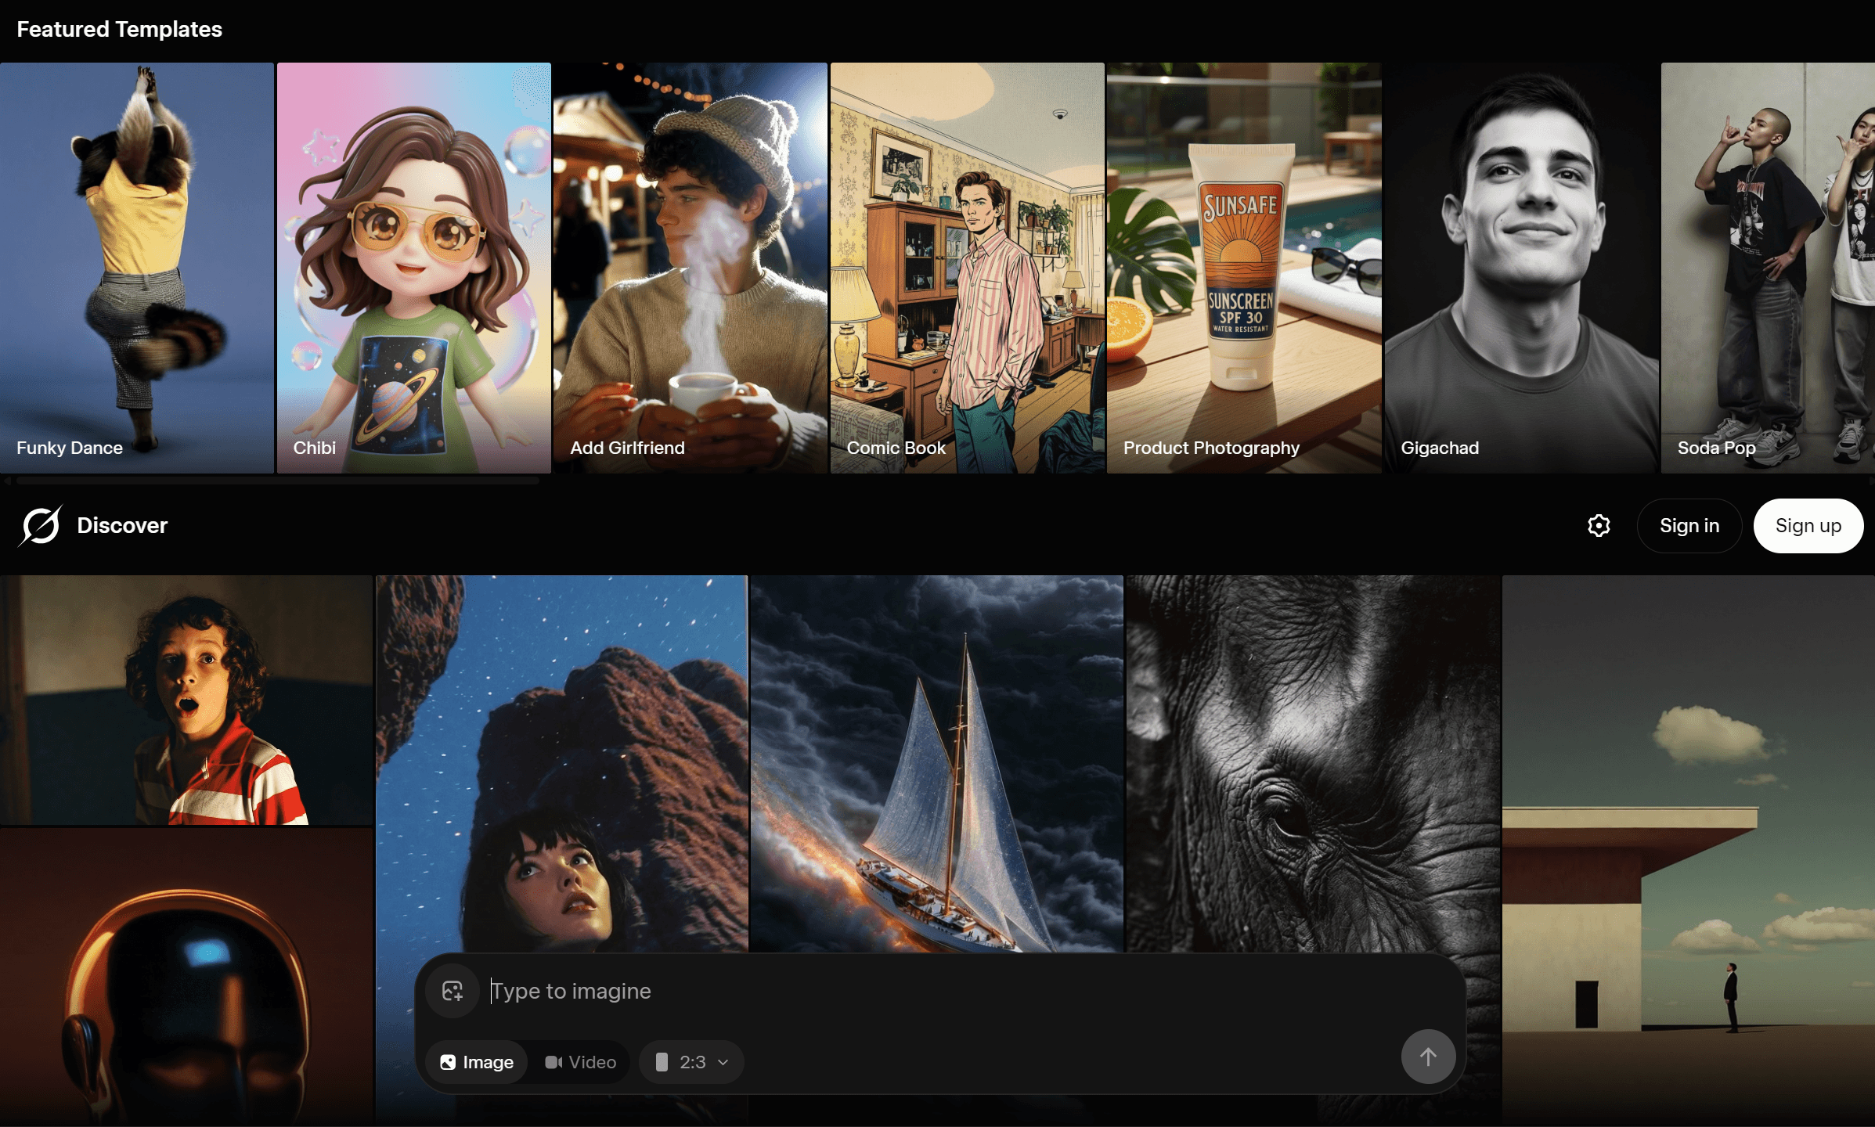Image resolution: width=1875 pixels, height=1127 pixels.
Task: Open the sailboat in clouds image
Action: (936, 763)
